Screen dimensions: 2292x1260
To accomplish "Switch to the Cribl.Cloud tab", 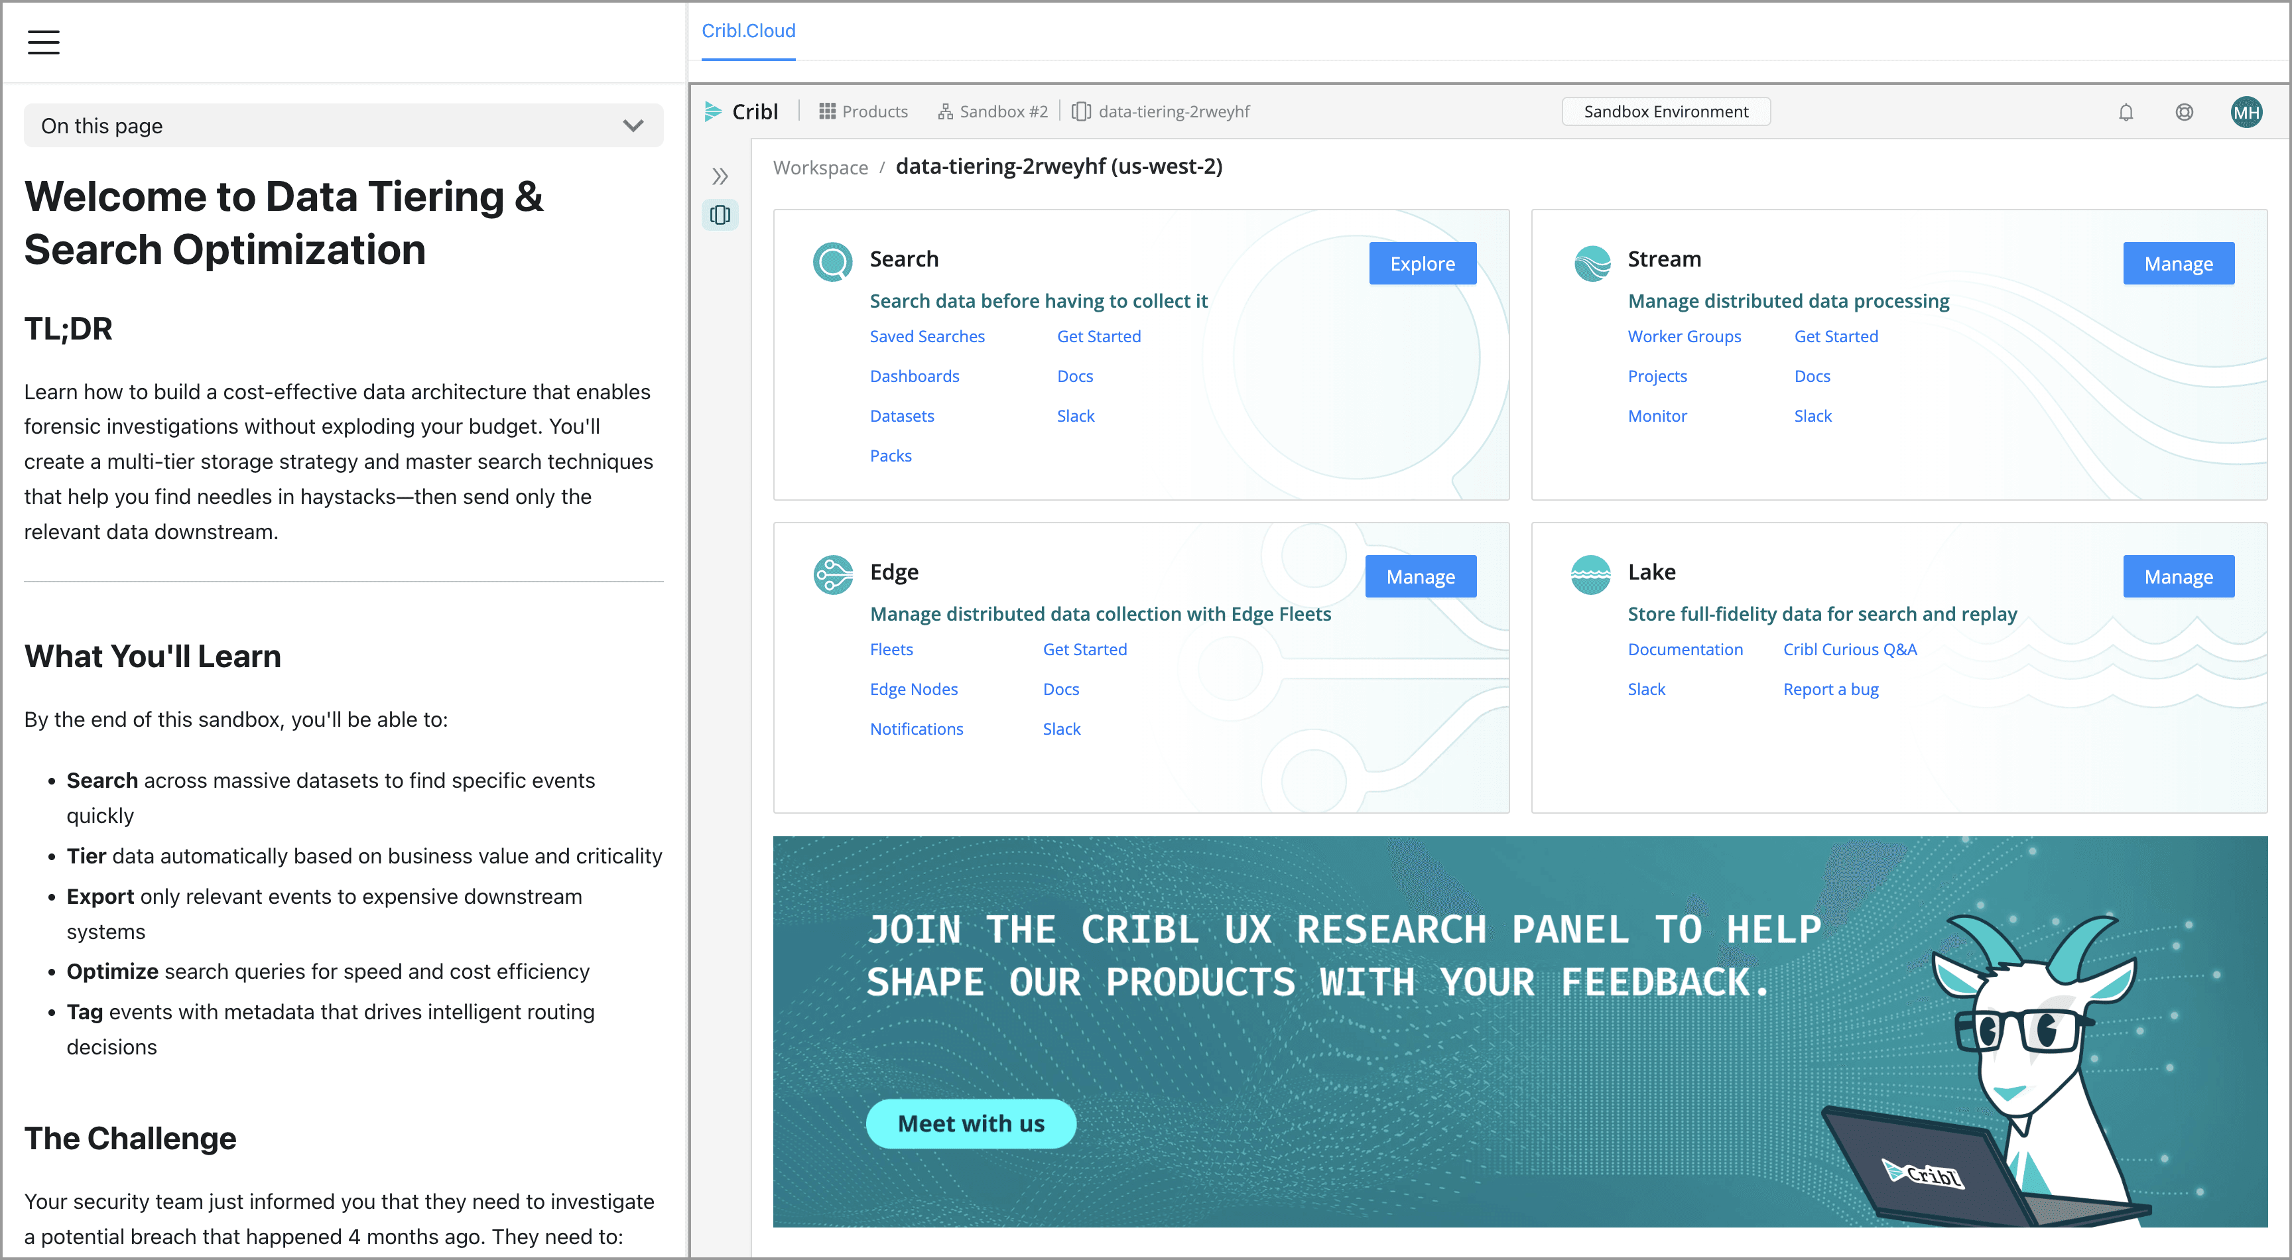I will click(748, 31).
